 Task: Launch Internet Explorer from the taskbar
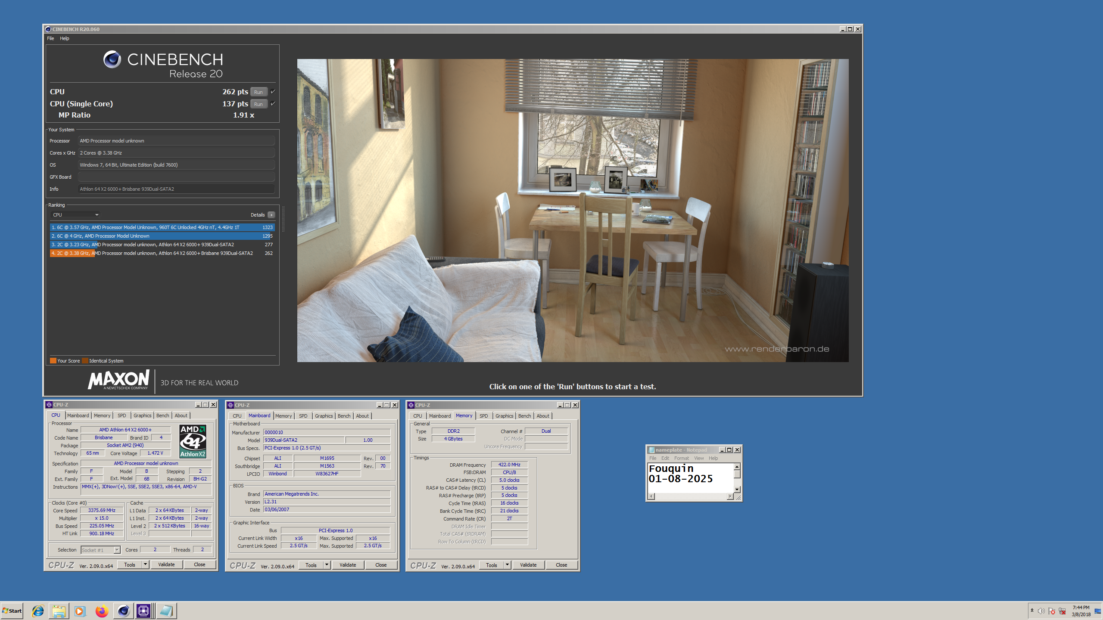[38, 611]
